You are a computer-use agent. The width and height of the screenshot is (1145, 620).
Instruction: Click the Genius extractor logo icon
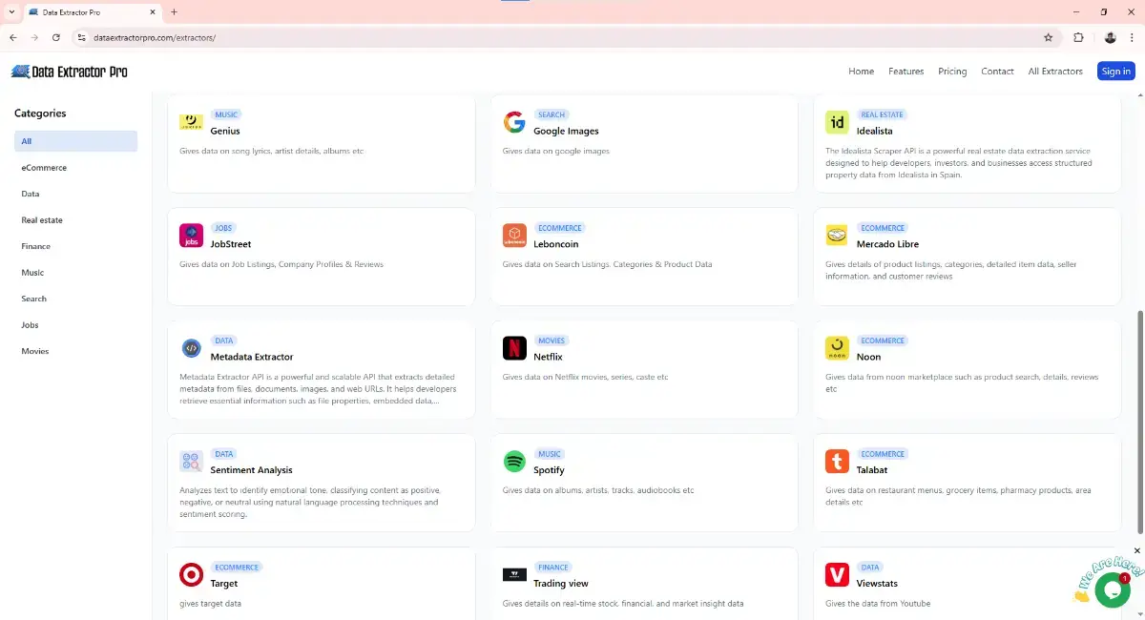[191, 122]
